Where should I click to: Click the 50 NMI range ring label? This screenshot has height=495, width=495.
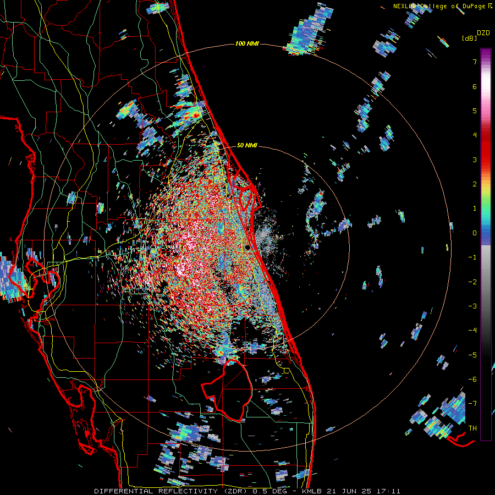pos(247,145)
